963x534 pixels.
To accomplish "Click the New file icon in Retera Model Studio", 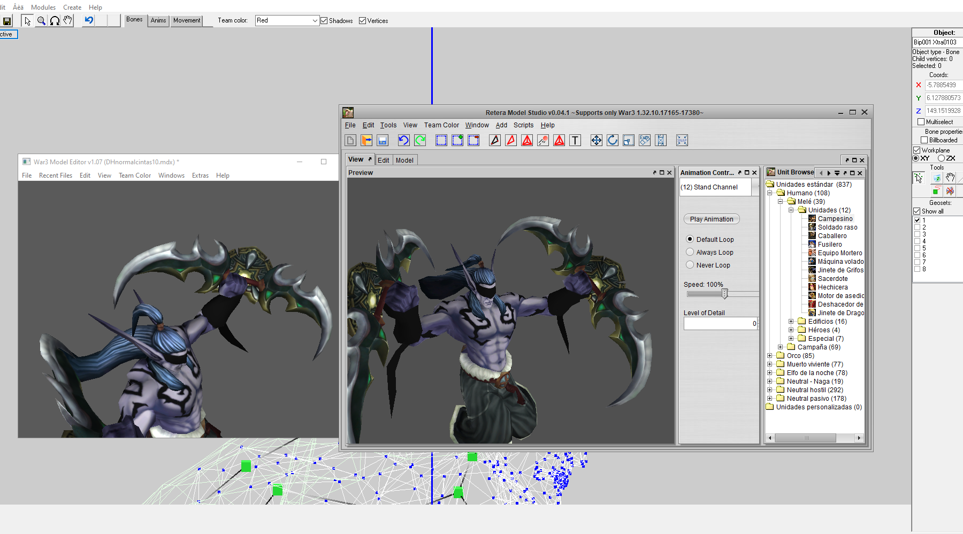I will coord(350,140).
